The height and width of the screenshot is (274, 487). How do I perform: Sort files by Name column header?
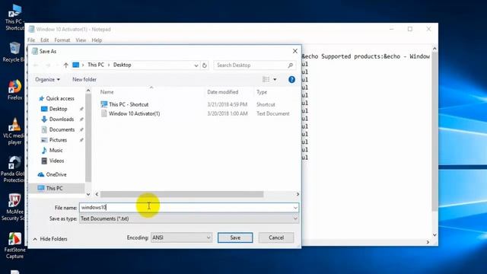[107, 92]
